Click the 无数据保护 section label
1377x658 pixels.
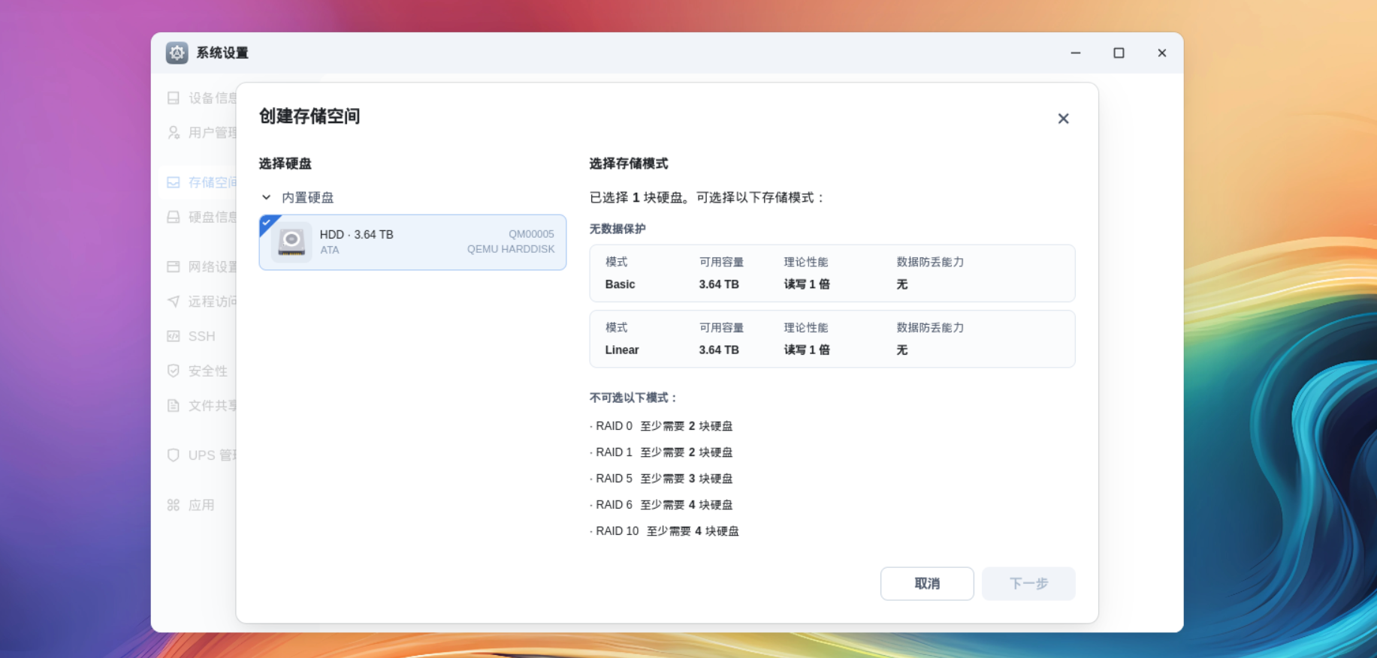tap(618, 229)
